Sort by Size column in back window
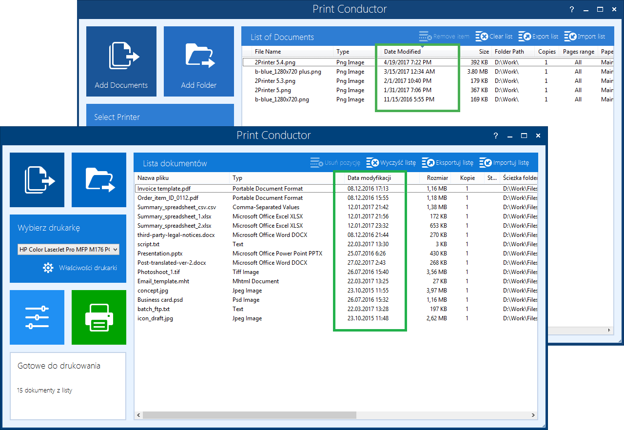This screenshot has height=430, width=624. pos(475,51)
